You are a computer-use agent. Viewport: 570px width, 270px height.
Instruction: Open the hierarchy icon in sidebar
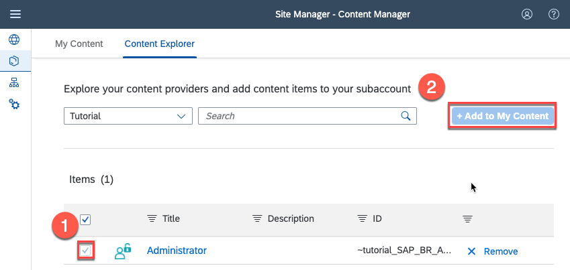(14, 83)
